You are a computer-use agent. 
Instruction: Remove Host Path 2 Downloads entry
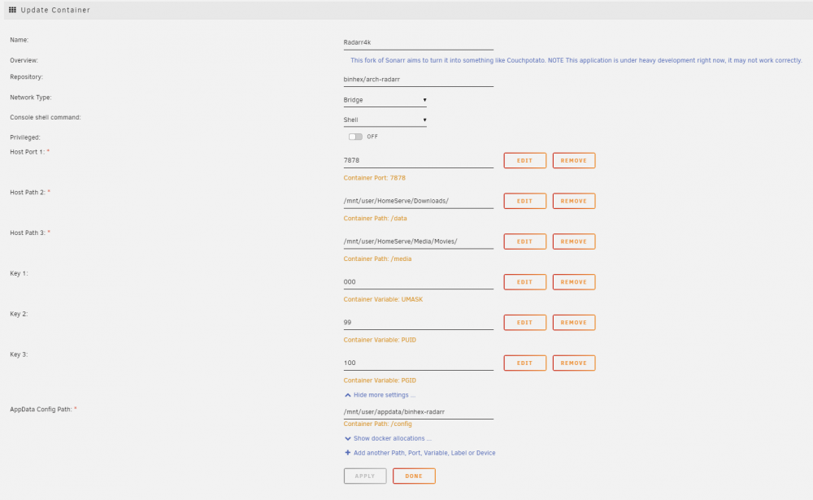[x=573, y=202]
